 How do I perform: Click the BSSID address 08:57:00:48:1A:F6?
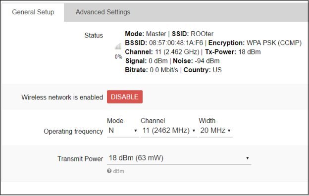pos(176,43)
